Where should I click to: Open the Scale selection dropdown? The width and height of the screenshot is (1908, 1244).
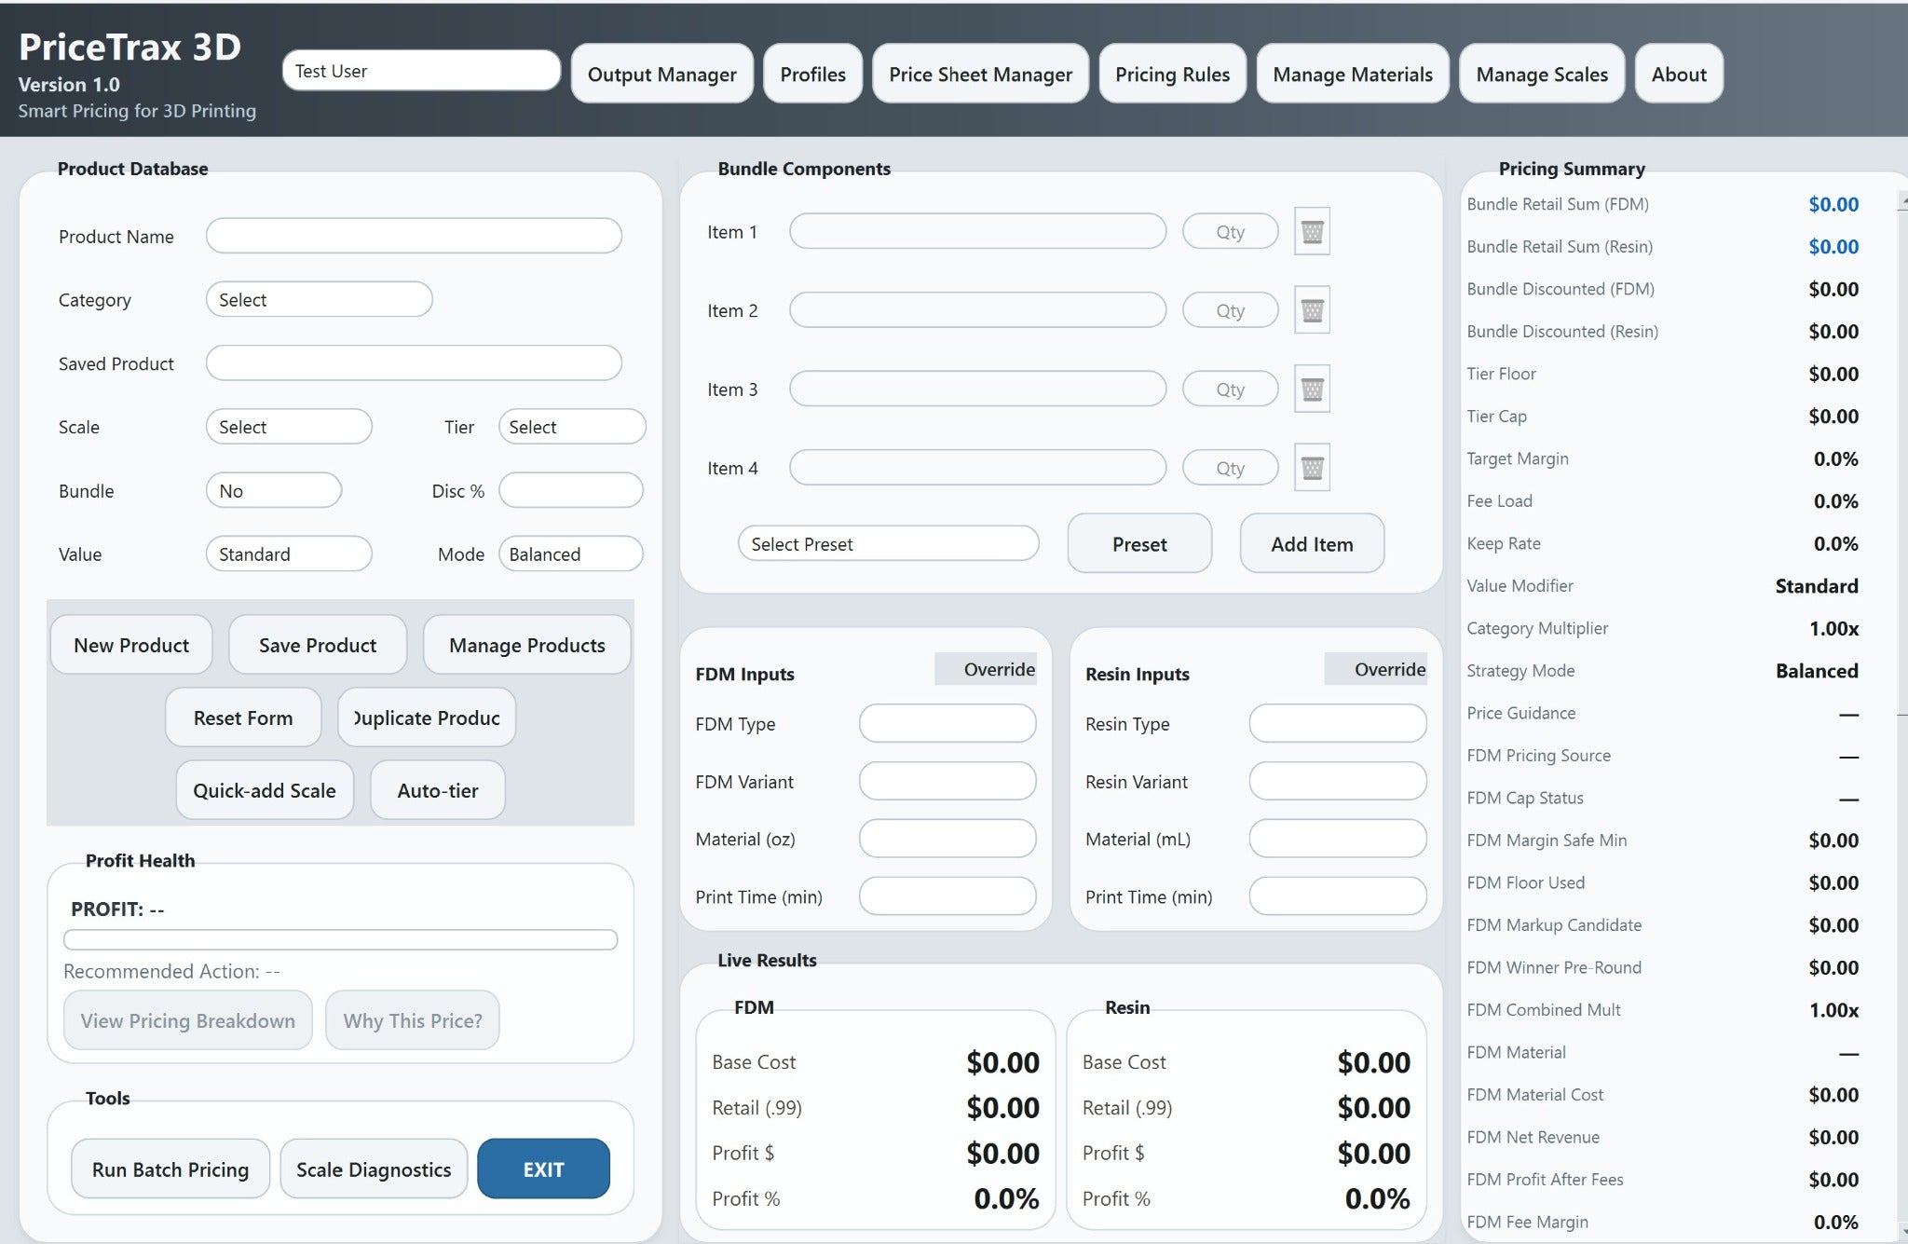pos(289,426)
